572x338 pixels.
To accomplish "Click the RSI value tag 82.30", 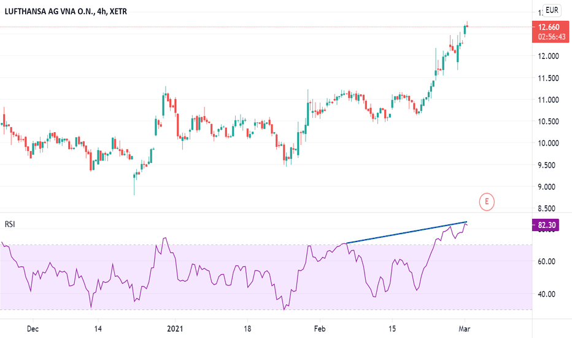I will click(x=545, y=225).
